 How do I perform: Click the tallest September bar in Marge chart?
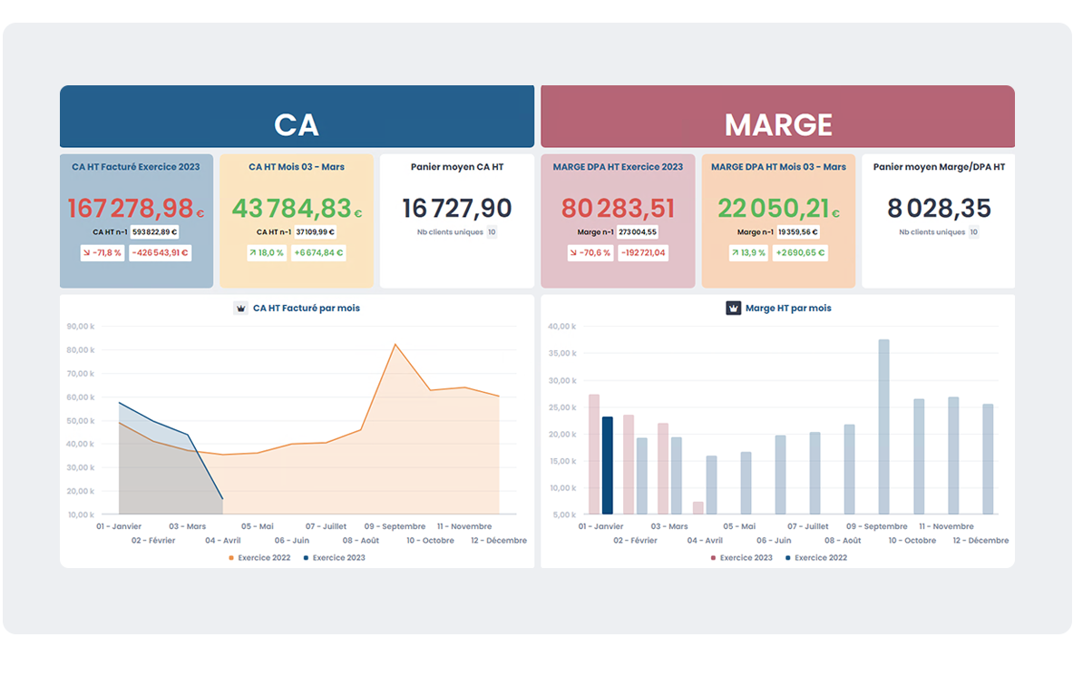[883, 426]
